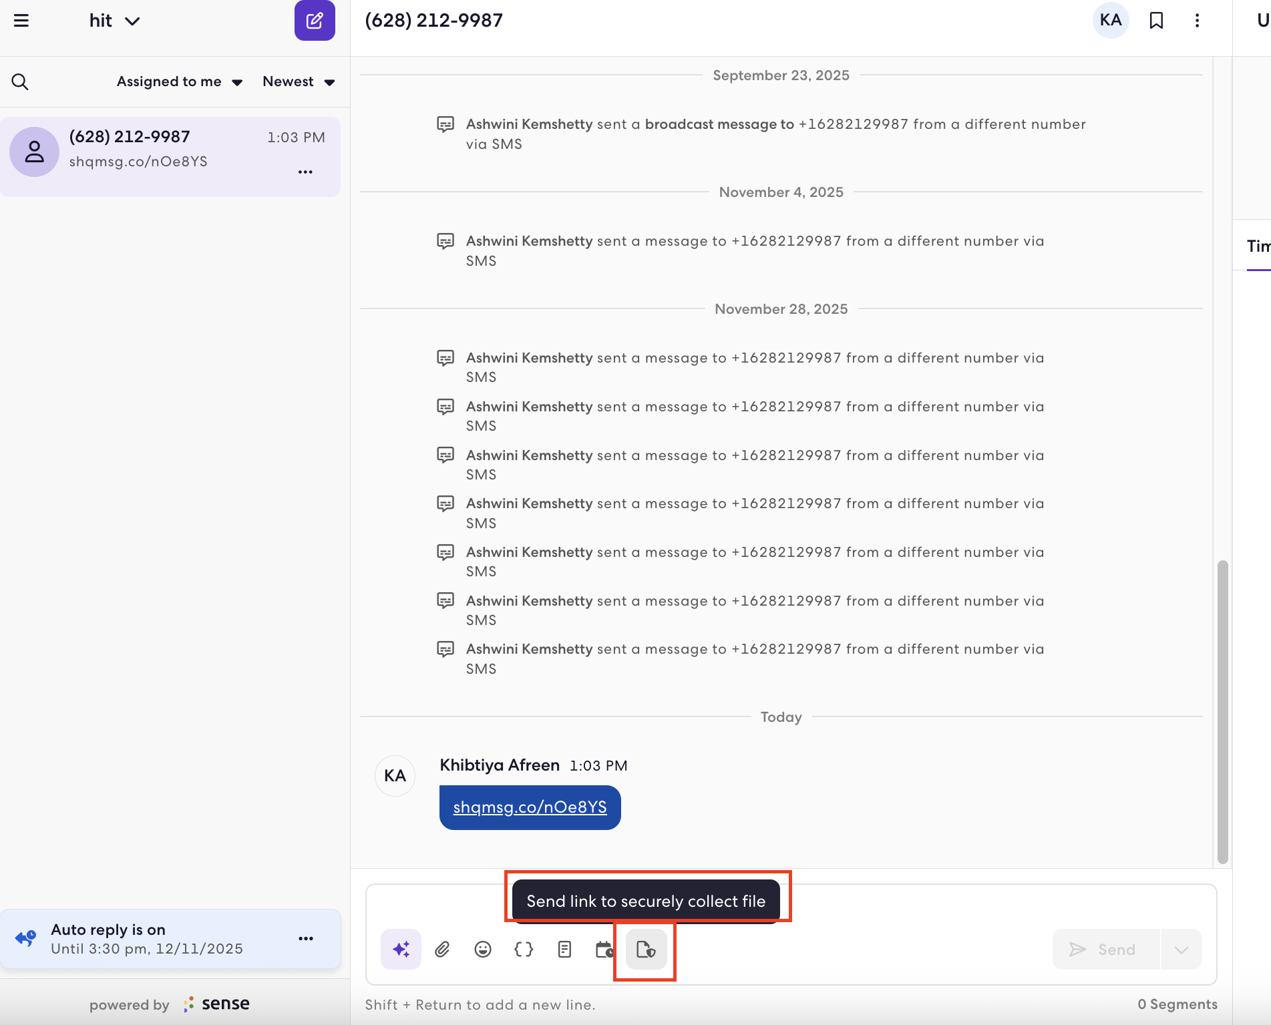Expand send options chevron beside Send
The height and width of the screenshot is (1025, 1271).
point(1181,949)
